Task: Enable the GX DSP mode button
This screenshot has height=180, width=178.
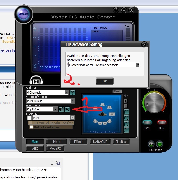Action: point(159,144)
